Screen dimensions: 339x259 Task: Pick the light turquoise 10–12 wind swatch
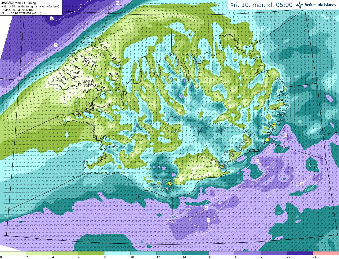click(x=144, y=253)
